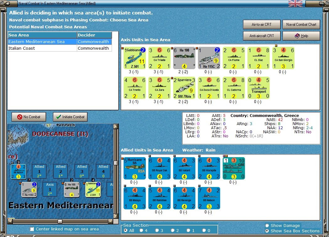The width and height of the screenshot is (329, 237).
Task: Select sea section 1 radio button
Action: (x=188, y=230)
